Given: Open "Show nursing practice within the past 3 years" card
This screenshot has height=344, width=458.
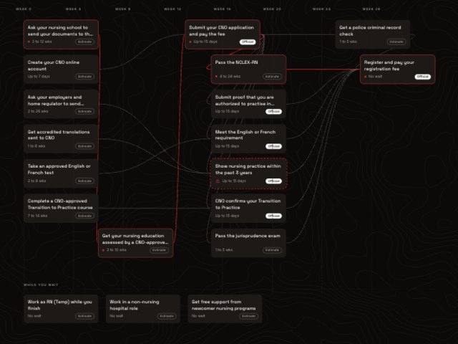Looking at the screenshot, I should (x=248, y=173).
